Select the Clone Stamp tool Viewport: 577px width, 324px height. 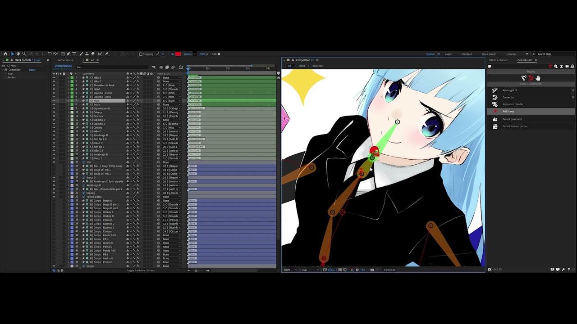(x=87, y=54)
